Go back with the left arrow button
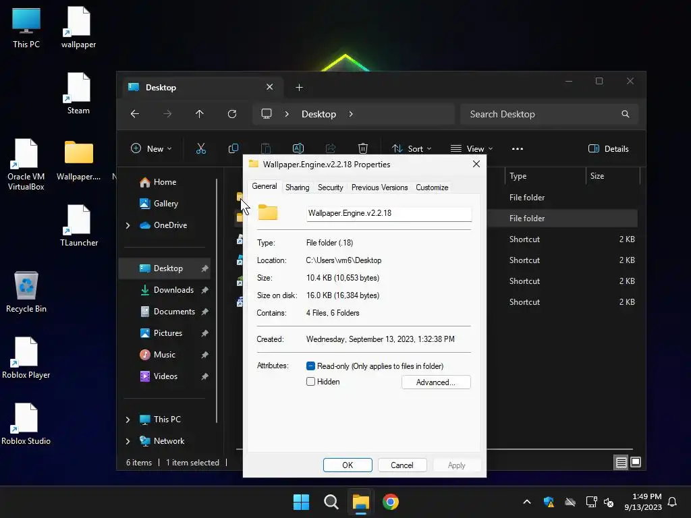Image resolution: width=691 pixels, height=518 pixels. [x=135, y=114]
